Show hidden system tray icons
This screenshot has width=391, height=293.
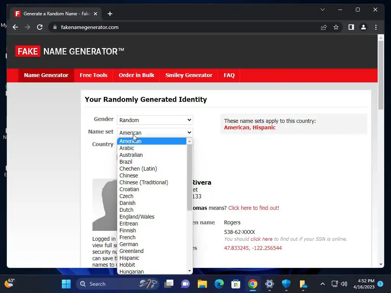tap(322, 284)
